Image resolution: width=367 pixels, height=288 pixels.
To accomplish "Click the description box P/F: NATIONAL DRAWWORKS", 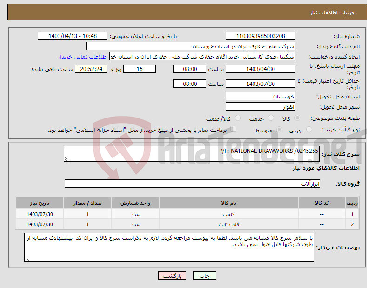I will (192, 154).
